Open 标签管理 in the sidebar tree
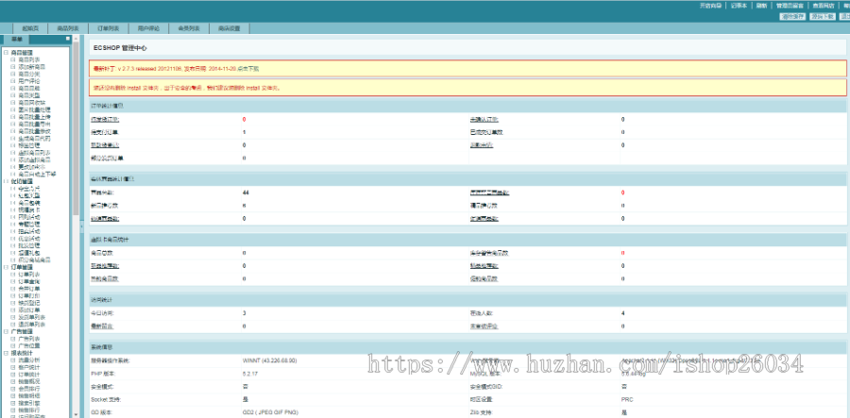Viewport: 850px width, 418px height. (x=28, y=145)
